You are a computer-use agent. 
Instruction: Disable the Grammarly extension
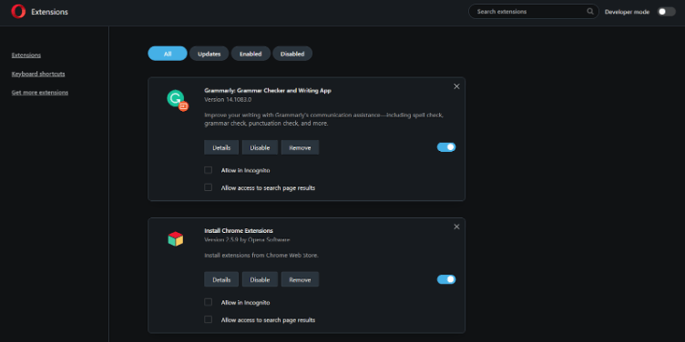260,147
